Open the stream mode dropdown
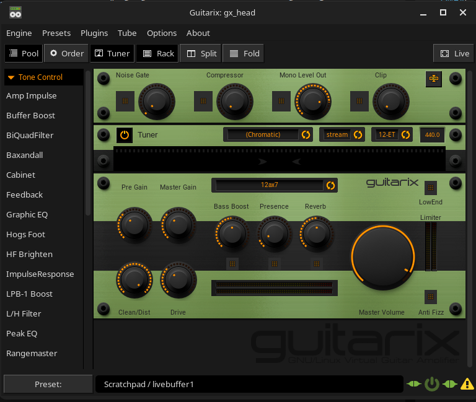Screen dimensions: 476x402 click(x=337, y=134)
